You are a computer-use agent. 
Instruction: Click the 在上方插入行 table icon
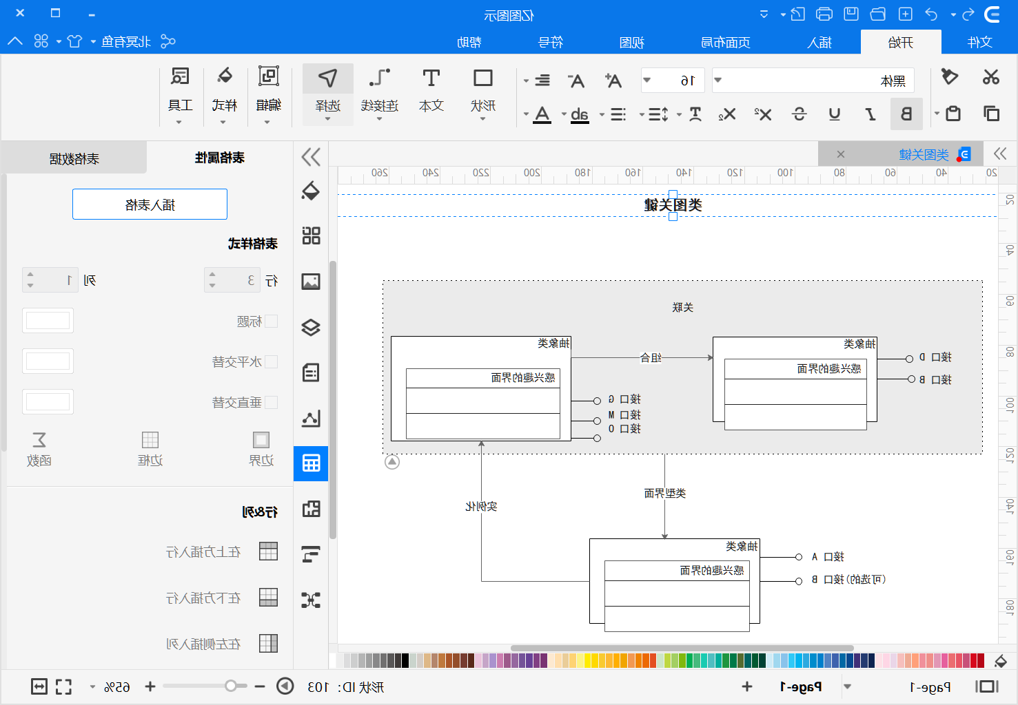point(268,551)
